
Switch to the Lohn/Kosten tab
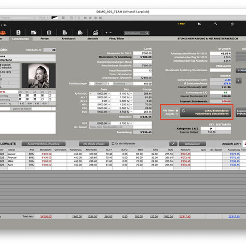pyautogui.click(x=20, y=39)
